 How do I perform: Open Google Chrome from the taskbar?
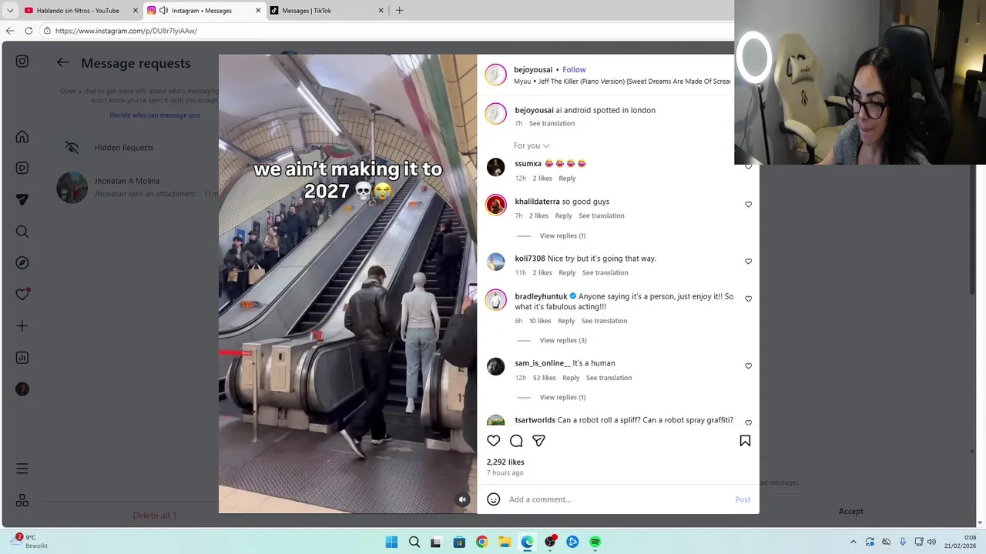tap(481, 542)
